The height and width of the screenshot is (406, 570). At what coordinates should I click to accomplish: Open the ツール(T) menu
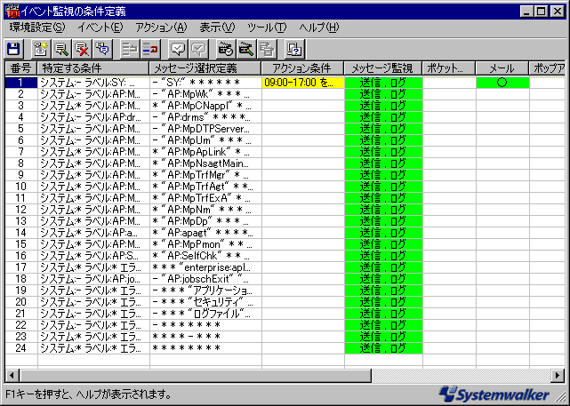point(268,28)
